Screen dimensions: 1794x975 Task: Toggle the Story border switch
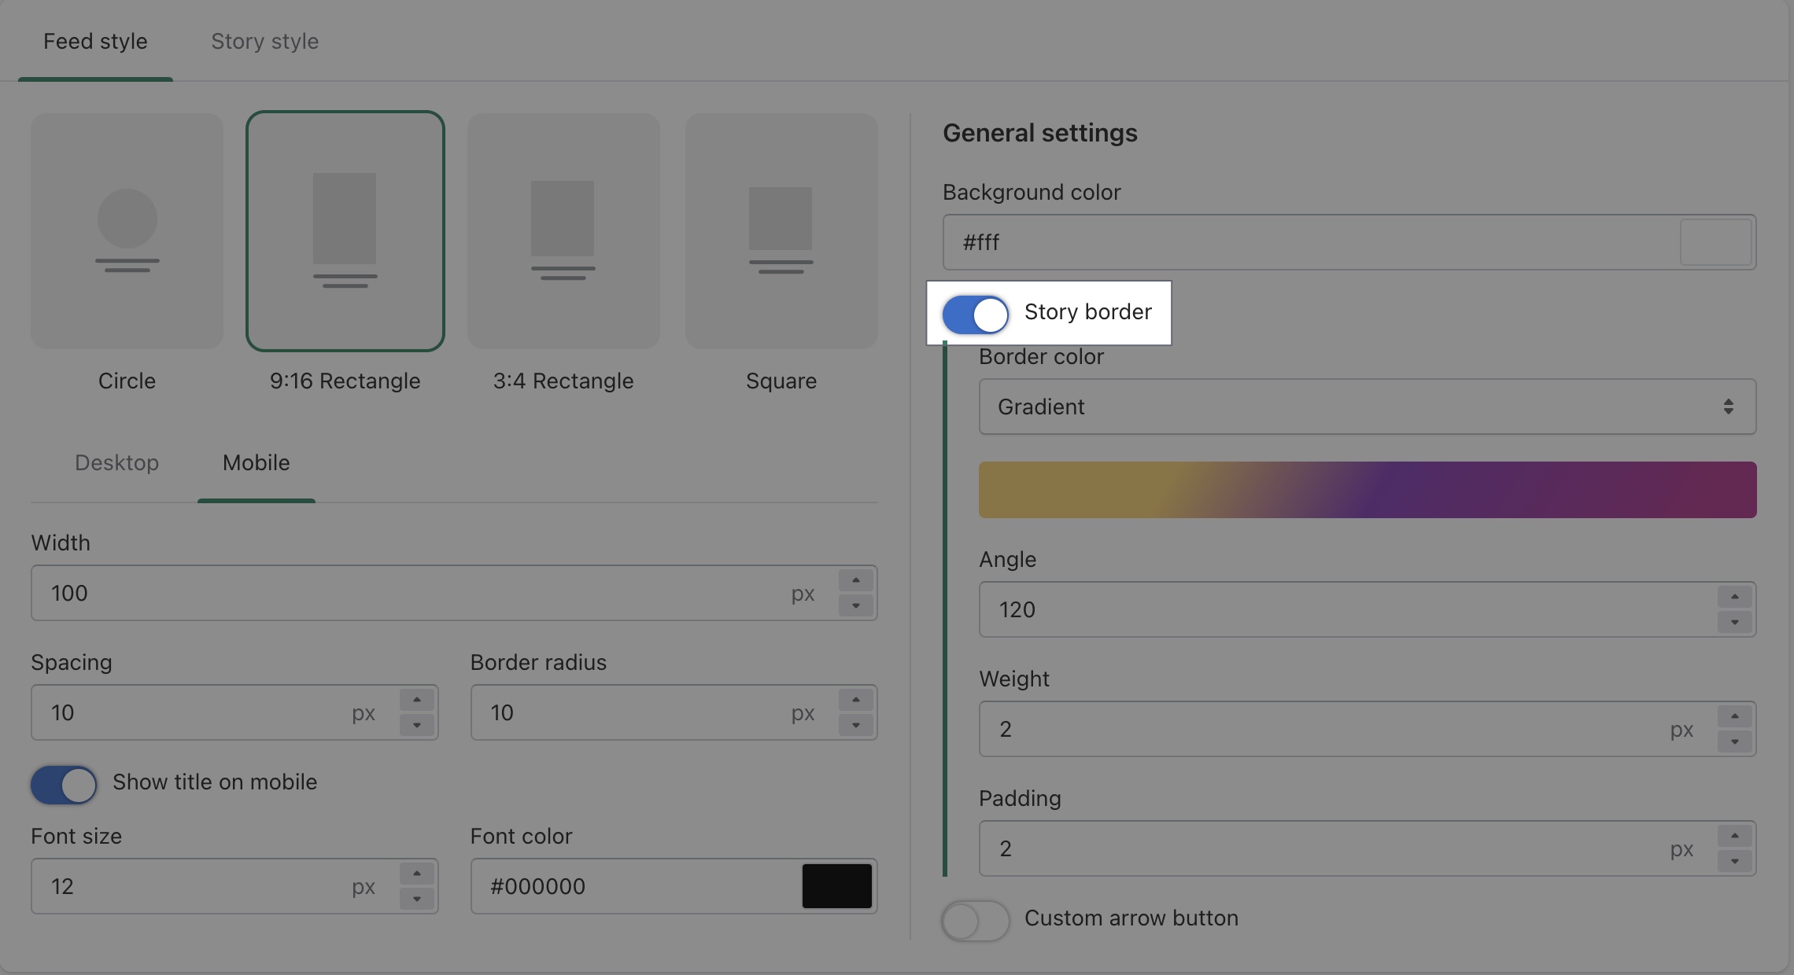pos(976,314)
